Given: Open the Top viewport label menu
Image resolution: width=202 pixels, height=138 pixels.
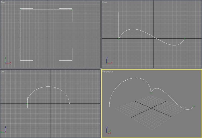Looking at the screenshot, I should pos(3,2).
